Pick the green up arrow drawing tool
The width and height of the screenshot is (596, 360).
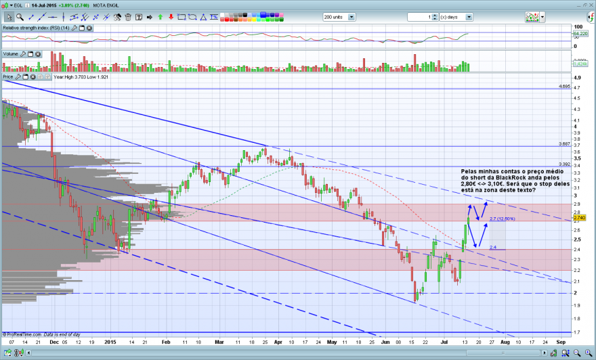(x=161, y=17)
